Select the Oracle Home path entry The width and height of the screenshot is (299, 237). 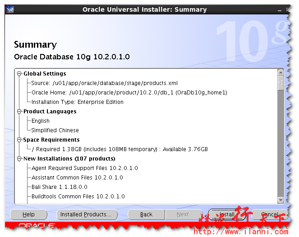click(x=129, y=93)
